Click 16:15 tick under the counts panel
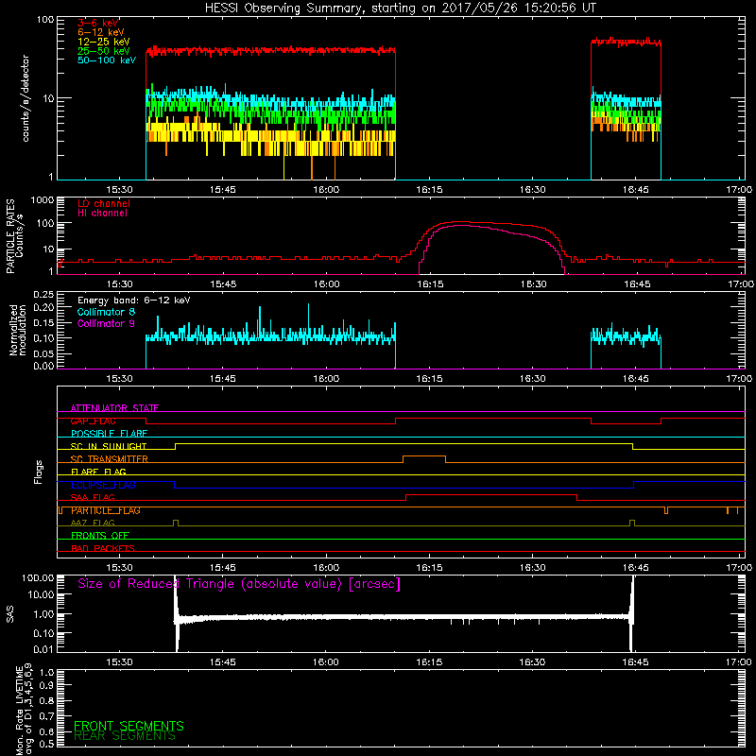This screenshot has width=756, height=756. click(429, 190)
